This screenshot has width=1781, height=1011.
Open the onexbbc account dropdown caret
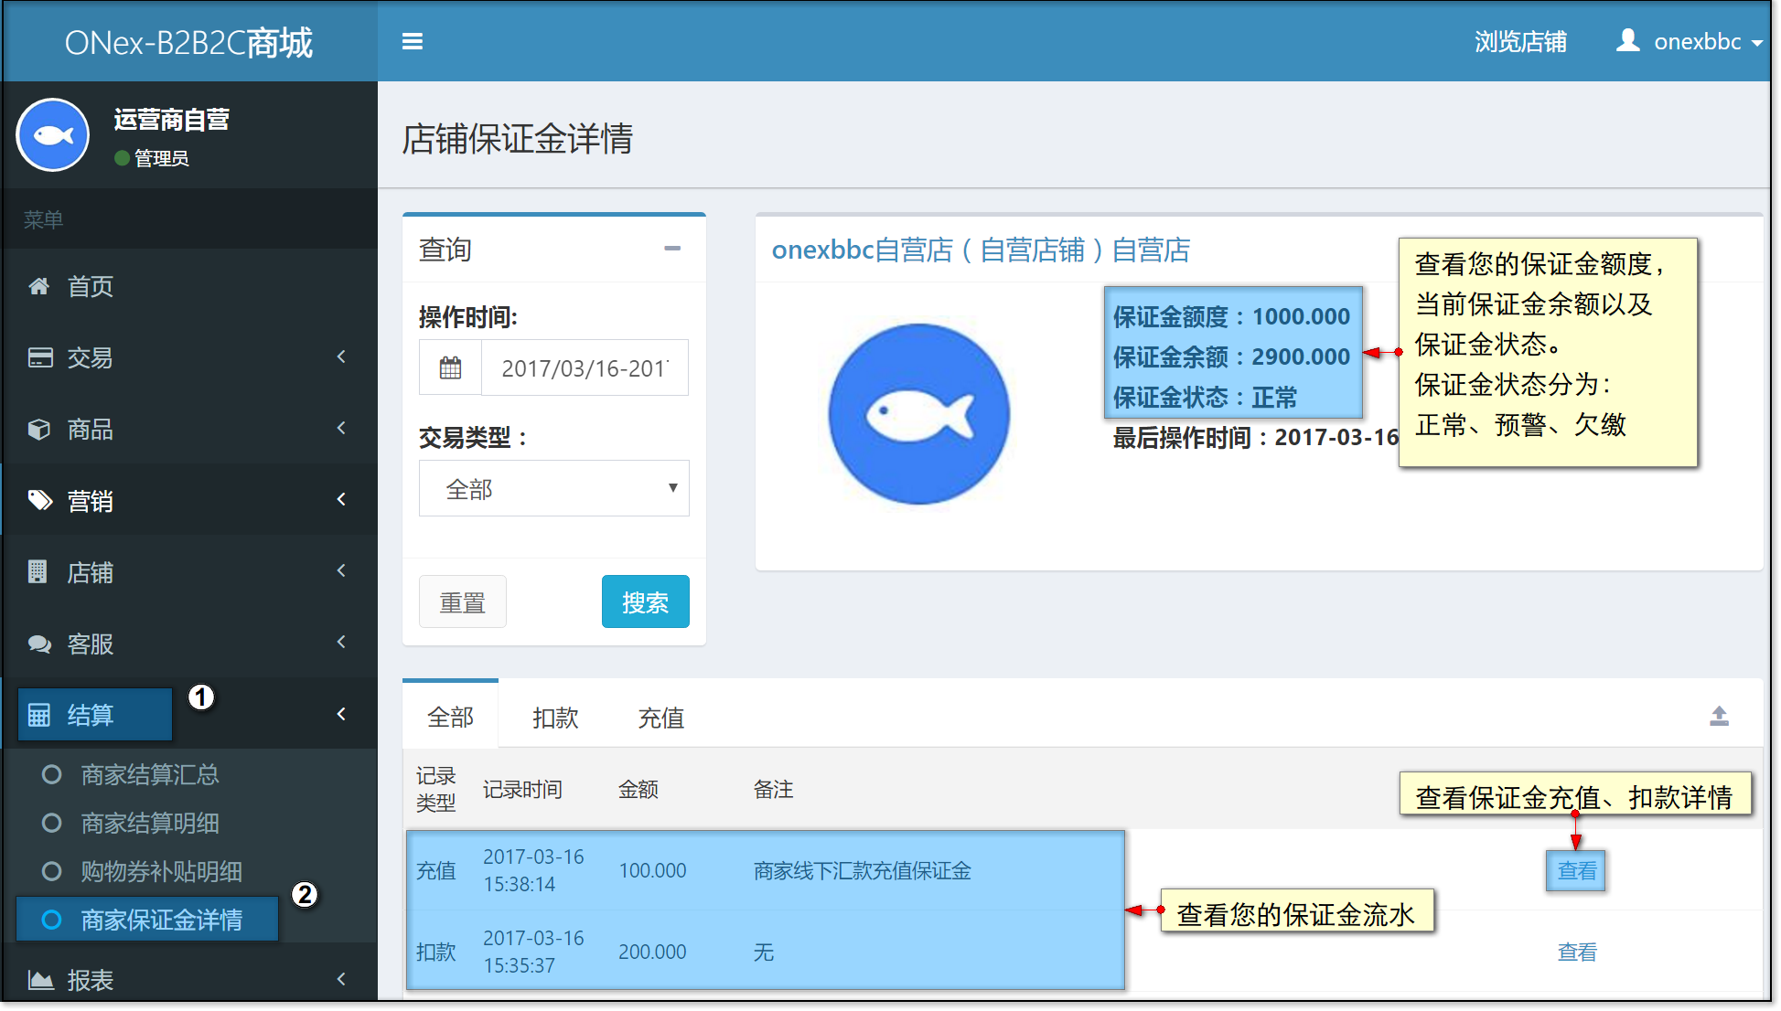click(1756, 43)
